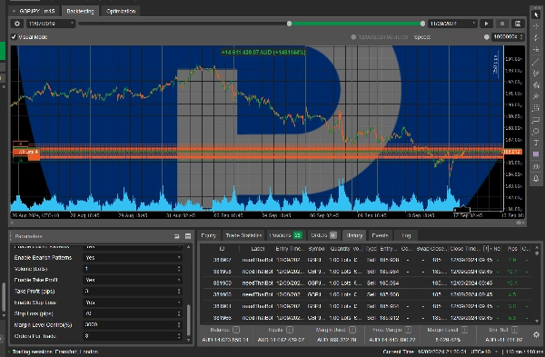Select the polyline pencil drawing tool

tap(536, 74)
